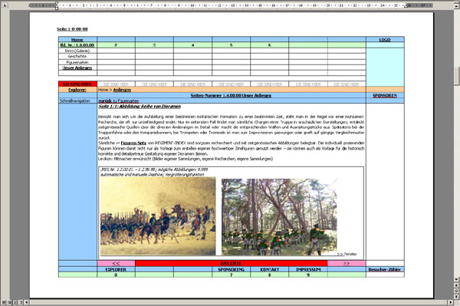Click the pink << previous gallery button
This screenshot has height=306, width=460.
pos(116,264)
